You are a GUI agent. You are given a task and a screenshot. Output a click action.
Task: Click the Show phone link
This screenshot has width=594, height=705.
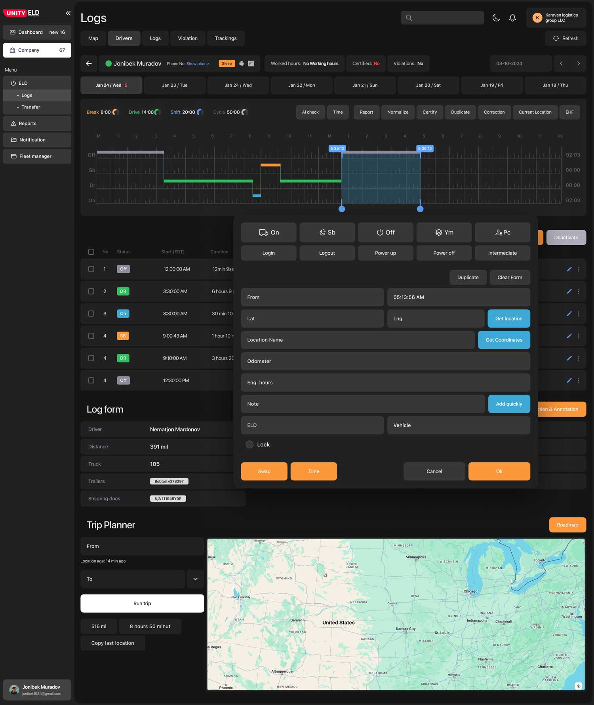click(198, 64)
